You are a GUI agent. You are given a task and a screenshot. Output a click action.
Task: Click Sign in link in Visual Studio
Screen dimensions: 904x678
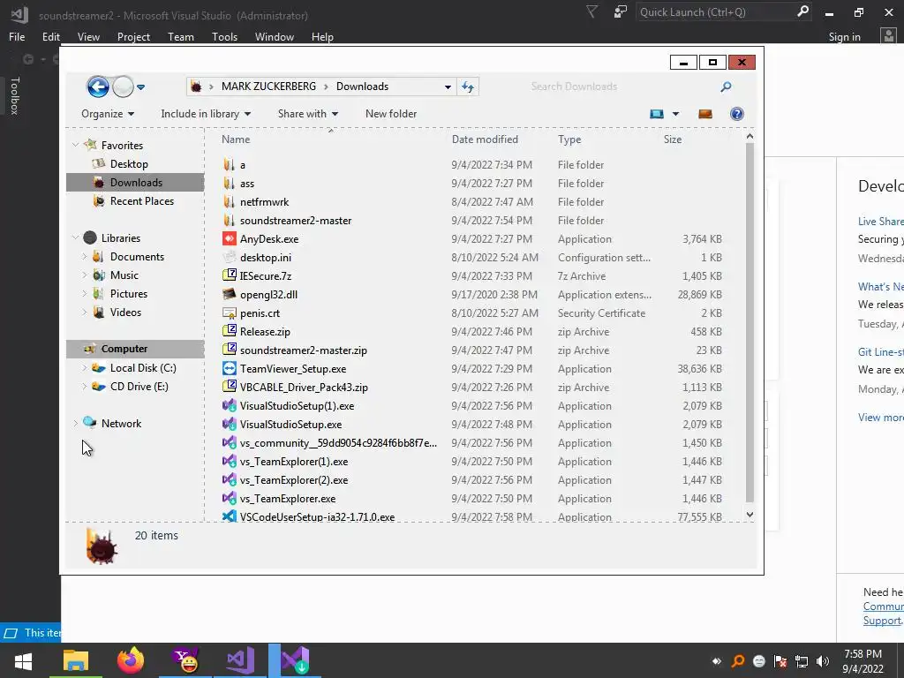844,37
